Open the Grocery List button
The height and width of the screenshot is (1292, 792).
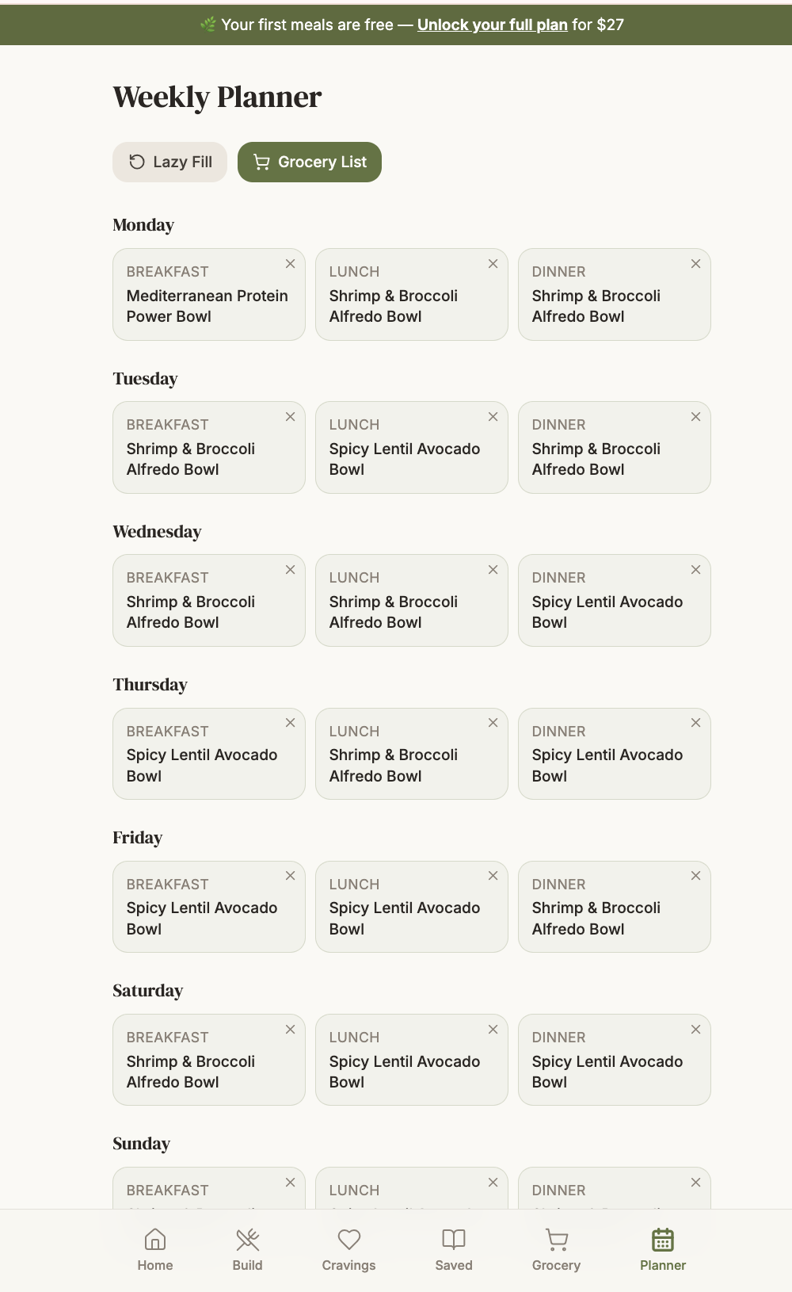(x=310, y=162)
